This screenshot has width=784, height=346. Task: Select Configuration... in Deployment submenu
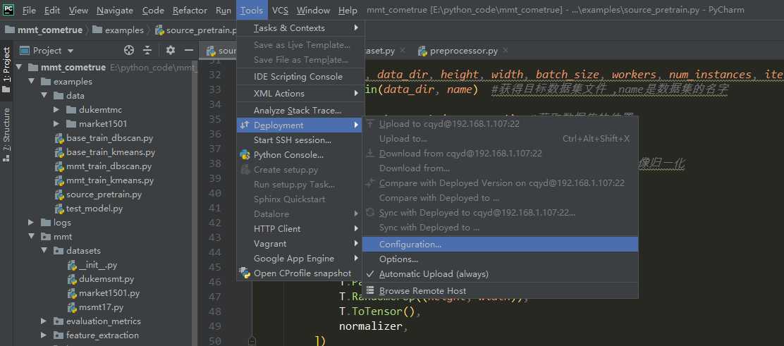(410, 244)
